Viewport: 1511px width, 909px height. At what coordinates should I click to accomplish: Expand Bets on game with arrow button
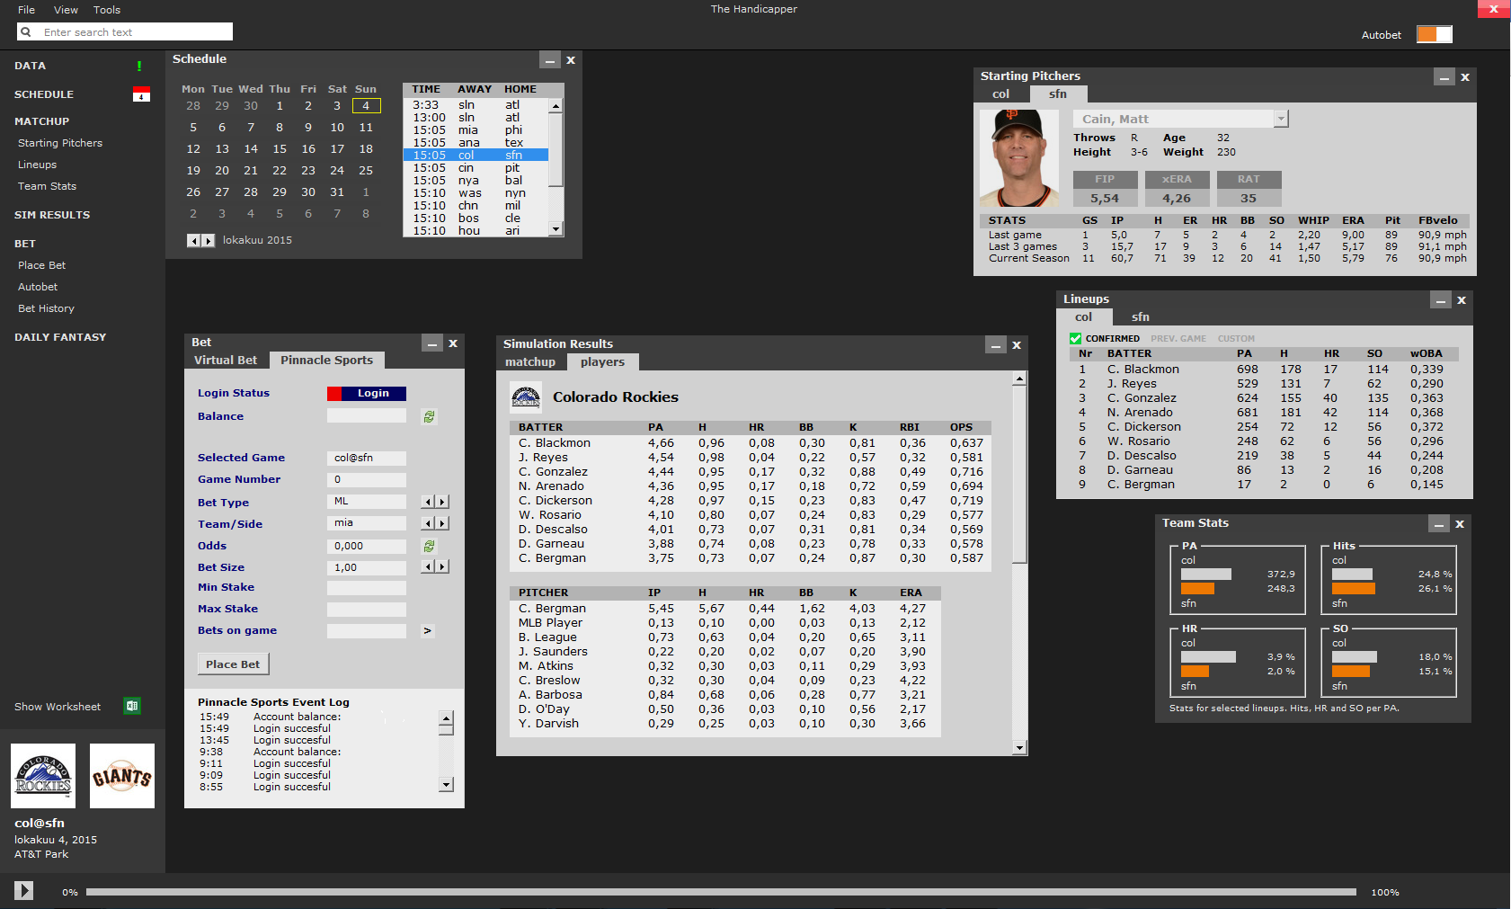pos(428,630)
